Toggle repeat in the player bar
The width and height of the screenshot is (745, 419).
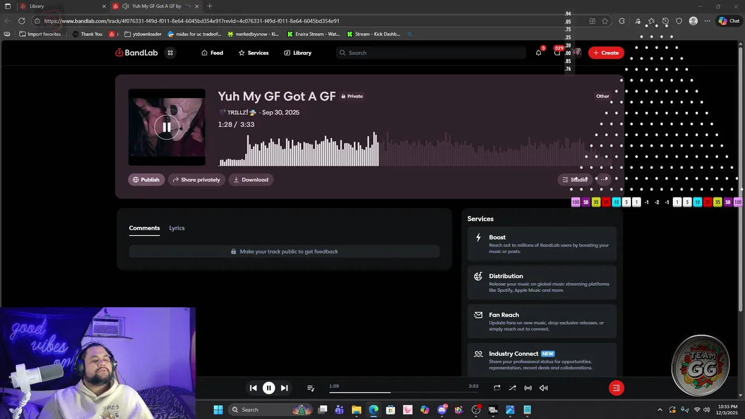point(497,388)
